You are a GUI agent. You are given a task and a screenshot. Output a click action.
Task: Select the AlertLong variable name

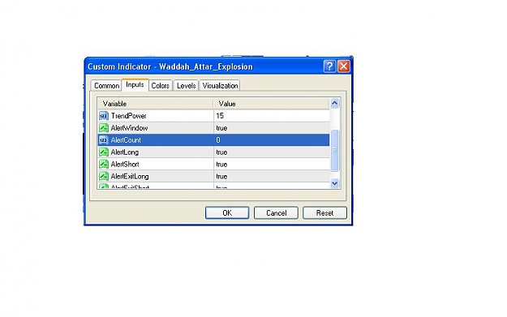pyautogui.click(x=124, y=152)
